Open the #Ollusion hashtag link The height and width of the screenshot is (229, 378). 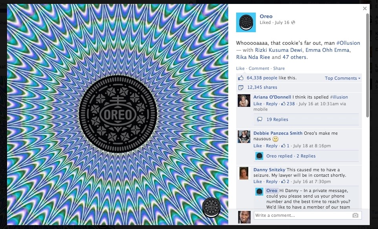point(348,43)
